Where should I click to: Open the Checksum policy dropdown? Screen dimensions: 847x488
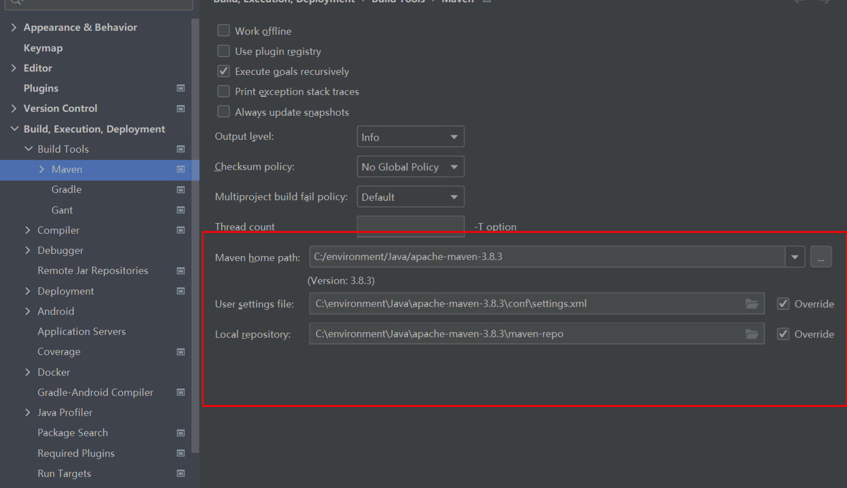click(x=411, y=167)
